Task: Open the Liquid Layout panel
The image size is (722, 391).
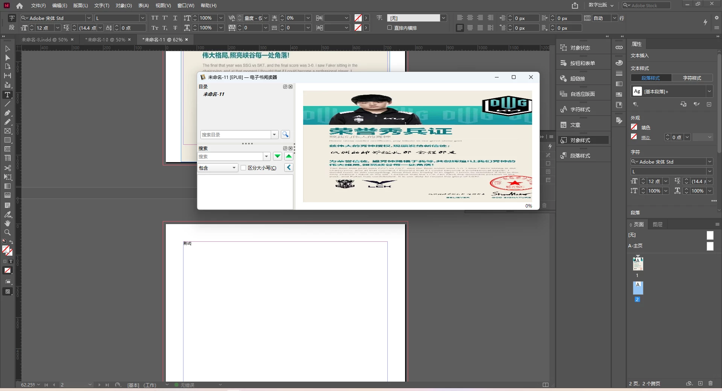Action: tap(583, 94)
